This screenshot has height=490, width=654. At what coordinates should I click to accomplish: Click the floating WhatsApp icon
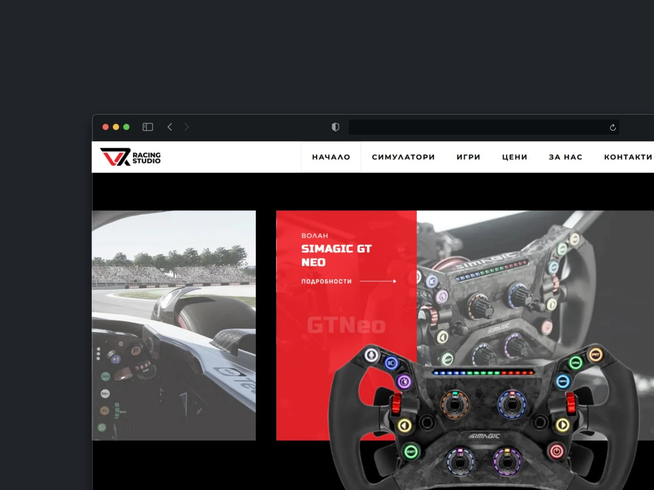[102, 428]
